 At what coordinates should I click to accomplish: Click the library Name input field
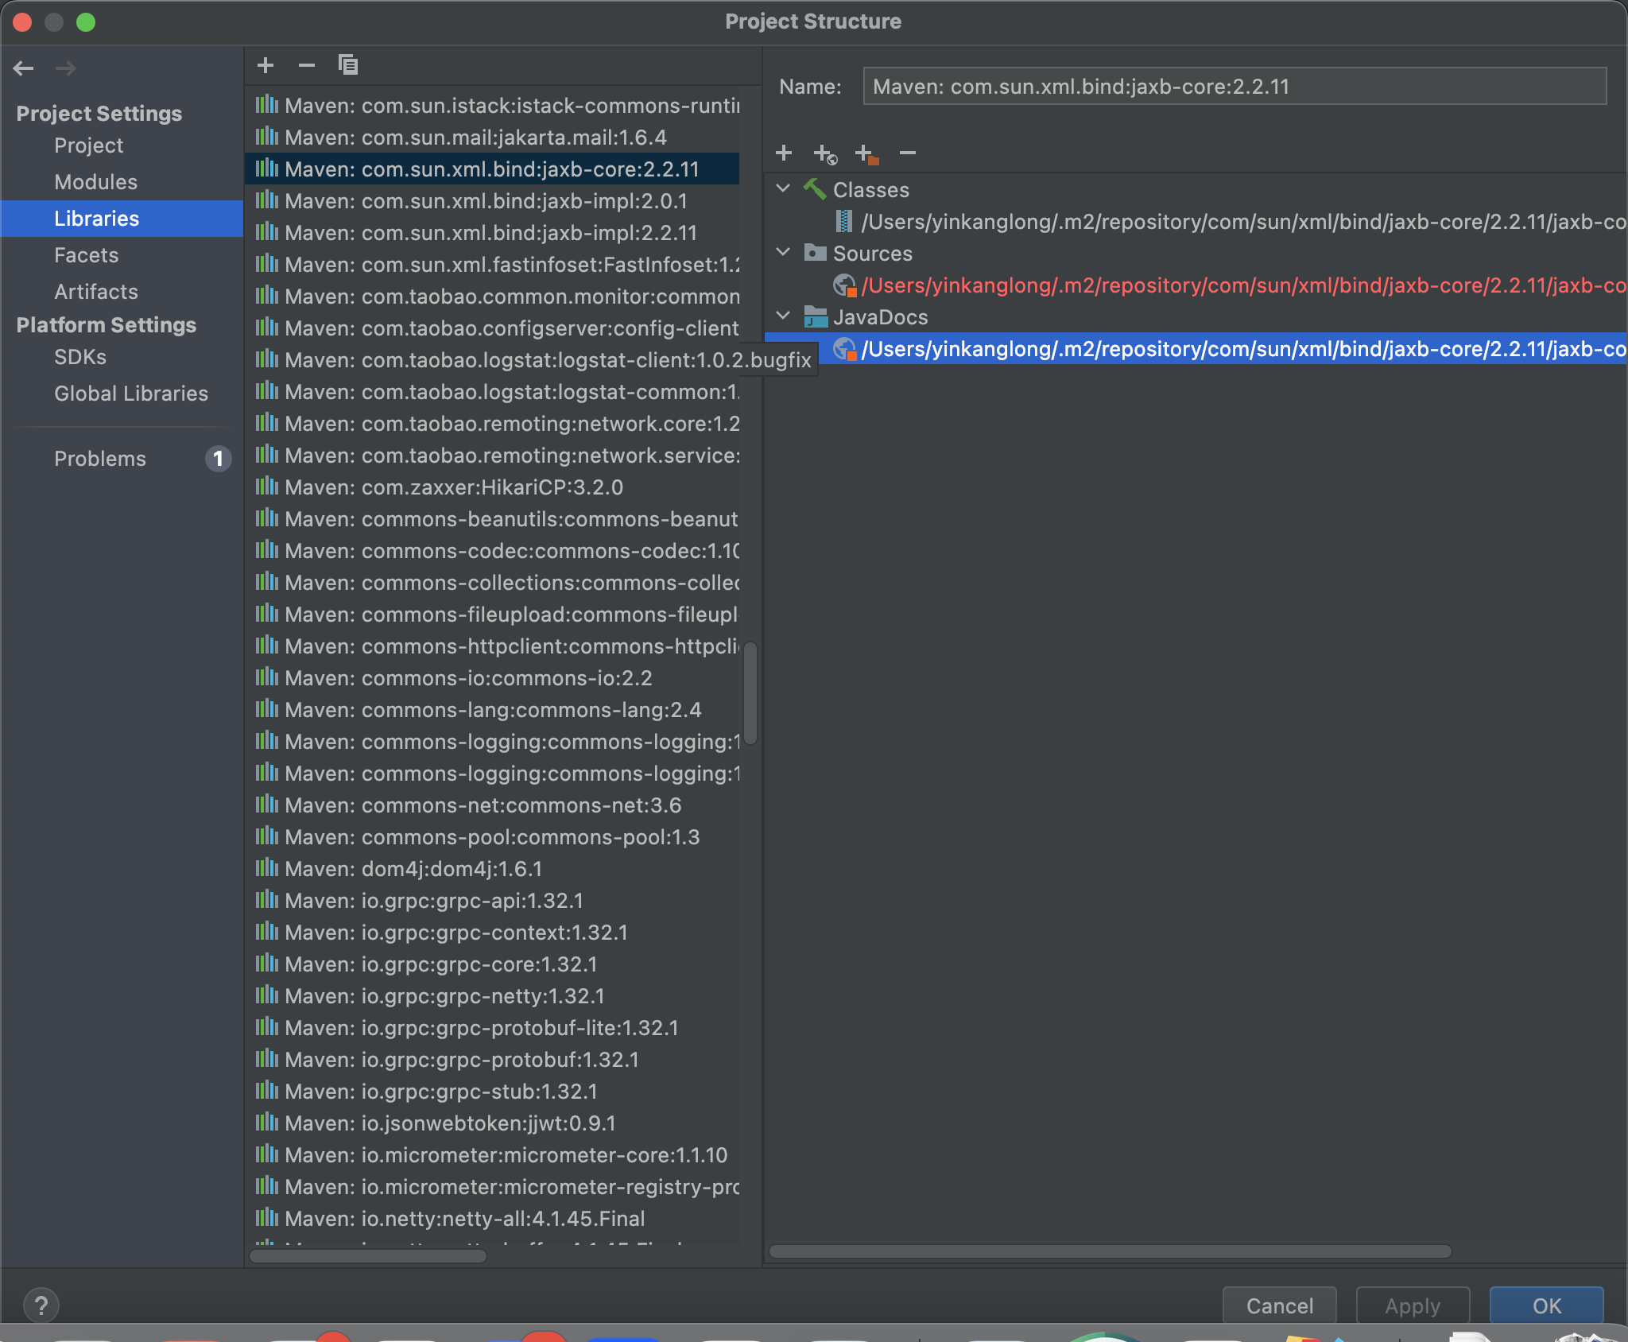coord(1234,87)
